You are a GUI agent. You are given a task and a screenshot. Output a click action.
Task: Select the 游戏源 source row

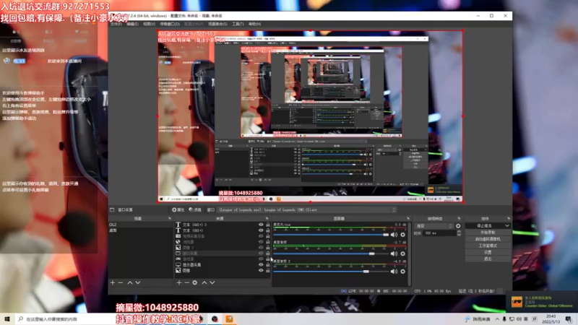click(x=223, y=259)
